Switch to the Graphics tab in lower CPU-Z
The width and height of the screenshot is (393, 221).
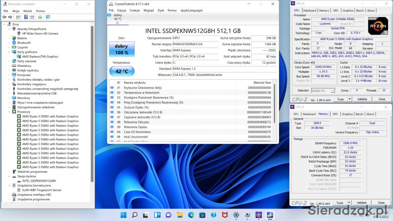[347, 114]
